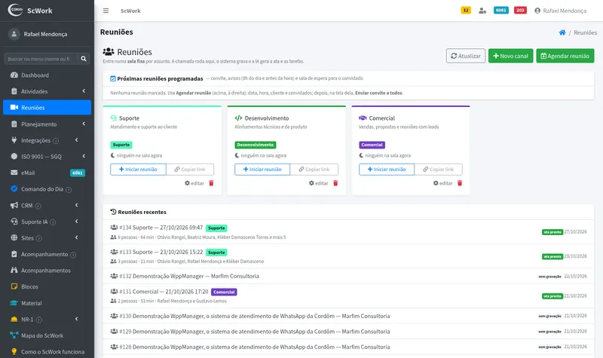Click the Mapa do ScWork diagram icon
The width and height of the screenshot is (603, 358).
(14, 335)
